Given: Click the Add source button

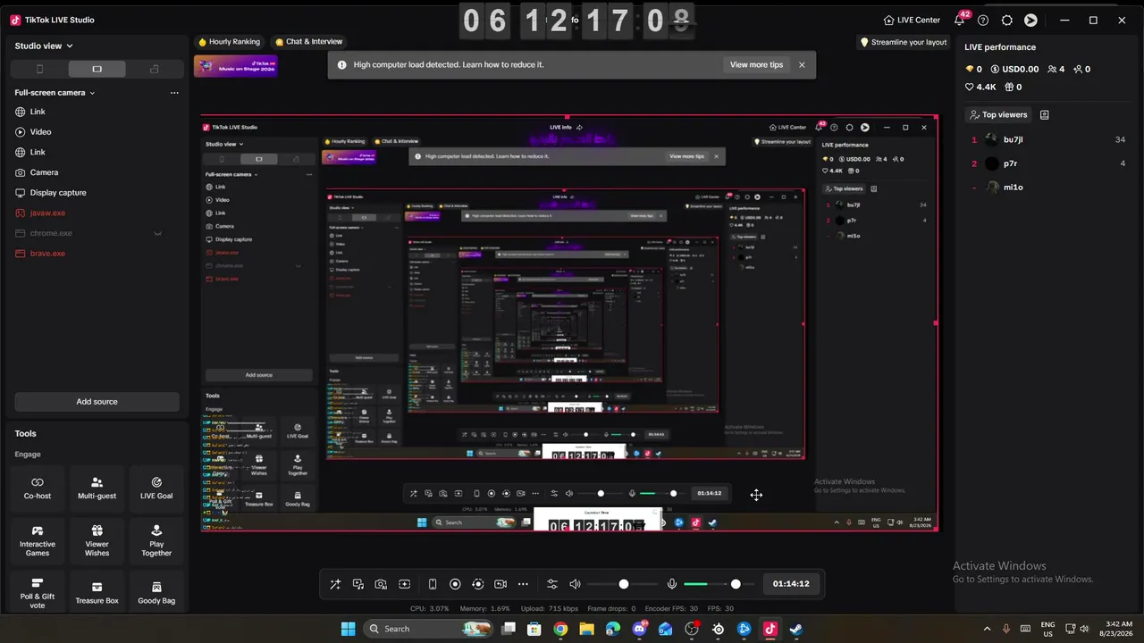Looking at the screenshot, I should [x=97, y=402].
